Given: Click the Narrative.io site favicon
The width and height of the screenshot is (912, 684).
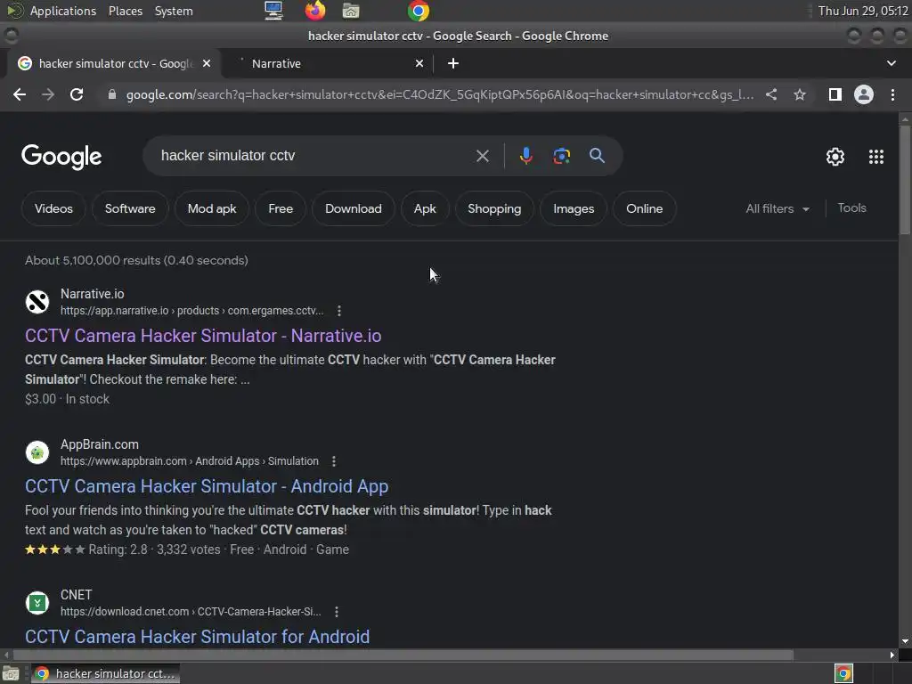Looking at the screenshot, I should (37, 302).
